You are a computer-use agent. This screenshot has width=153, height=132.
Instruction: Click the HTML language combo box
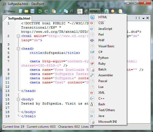coord(95,11)
